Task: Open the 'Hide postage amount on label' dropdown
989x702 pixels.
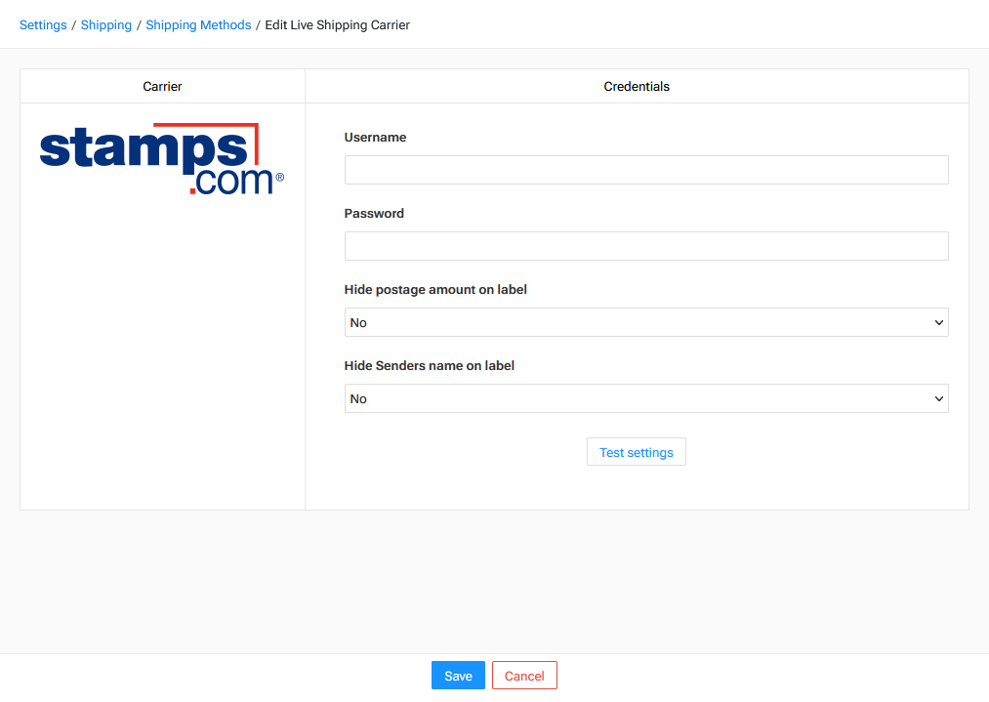Action: pos(645,322)
